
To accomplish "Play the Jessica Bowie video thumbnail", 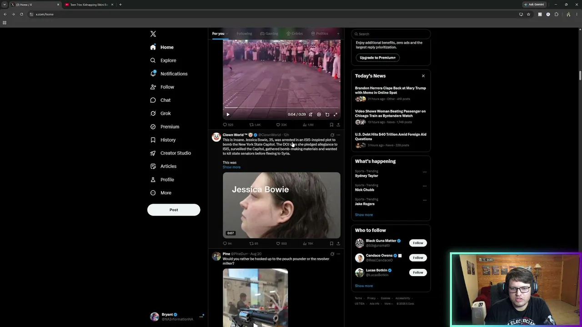I will point(281,205).
